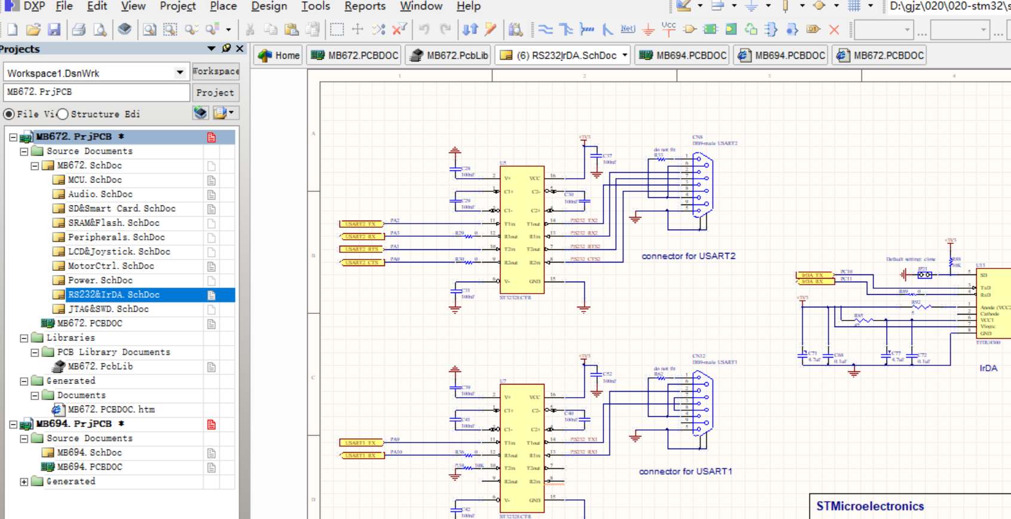1011x519 pixels.
Task: Click the Workspace button
Action: click(215, 72)
